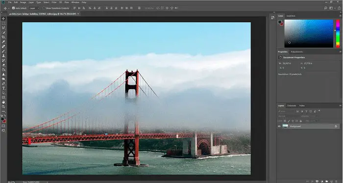Switch to the Swatches tab
The height and width of the screenshot is (183, 343).
coord(291,16)
